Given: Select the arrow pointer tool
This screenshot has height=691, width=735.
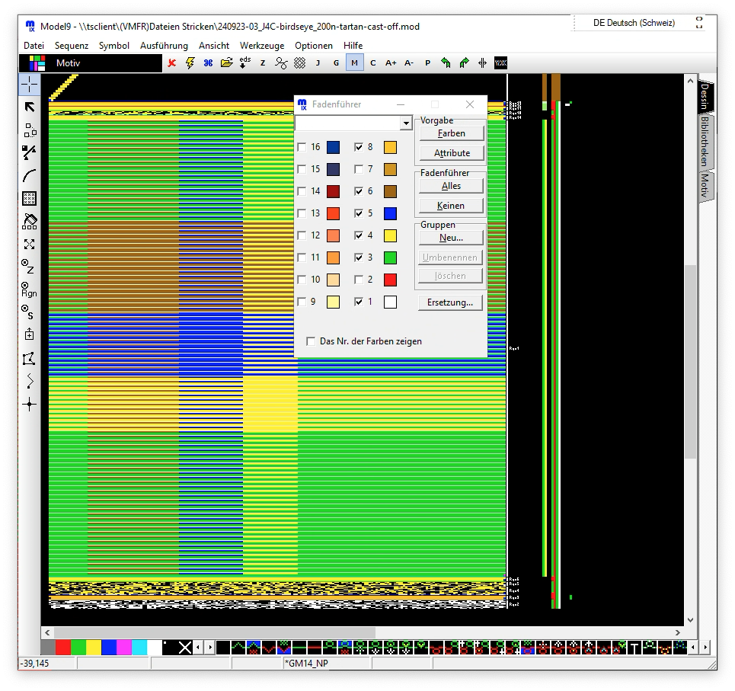Looking at the screenshot, I should pyautogui.click(x=30, y=107).
